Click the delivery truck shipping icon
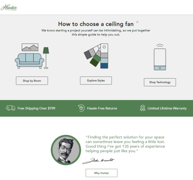This screenshot has width=193, height=180. [x=10, y=108]
